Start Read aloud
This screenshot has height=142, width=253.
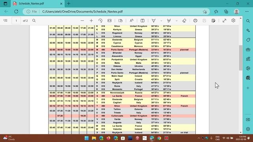132,21
